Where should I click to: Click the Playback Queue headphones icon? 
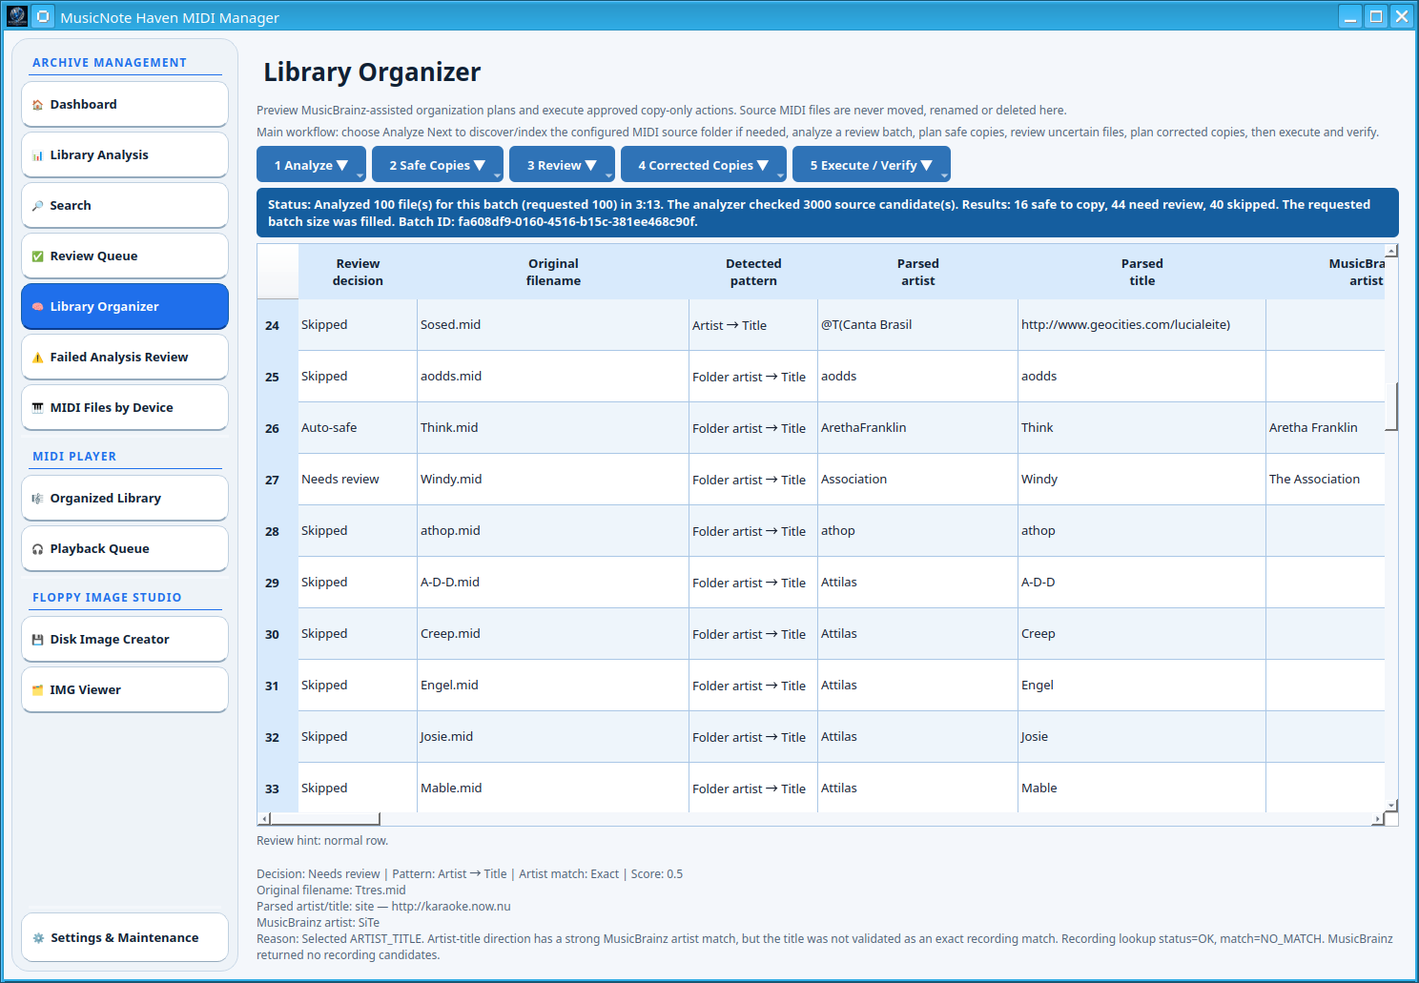(x=38, y=549)
